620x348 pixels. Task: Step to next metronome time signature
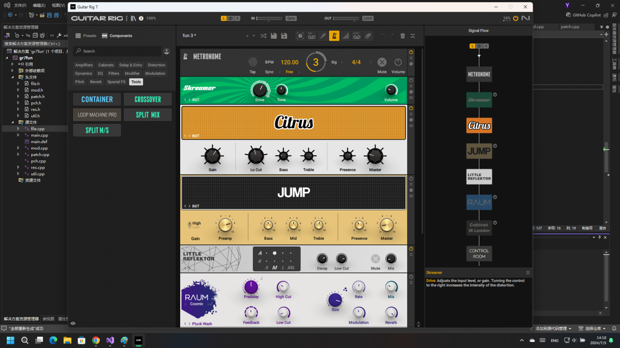(x=370, y=62)
